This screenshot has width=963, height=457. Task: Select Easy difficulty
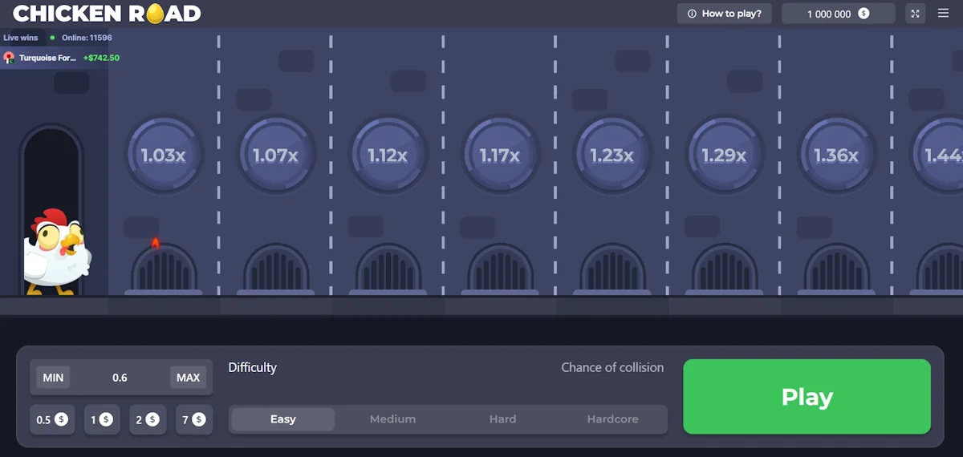pos(282,419)
